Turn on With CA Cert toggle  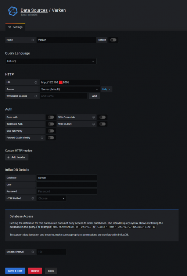[x=103, y=124]
